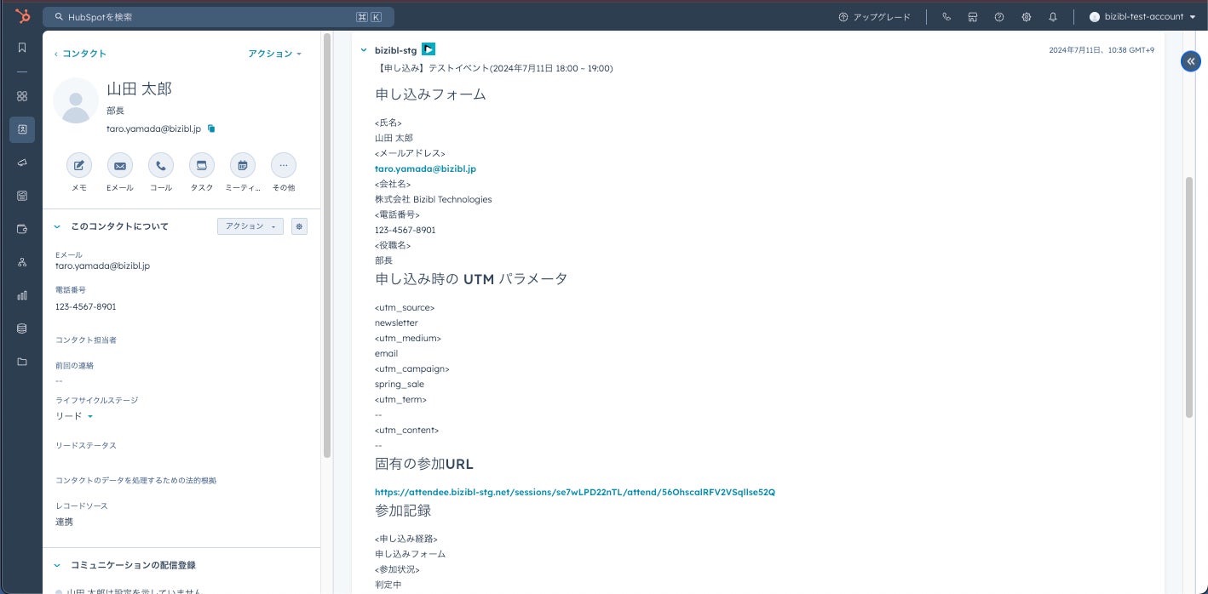Collapse the このコンタクトについて section

(57, 226)
